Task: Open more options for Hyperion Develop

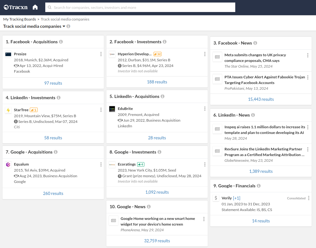Action: pos(205,54)
